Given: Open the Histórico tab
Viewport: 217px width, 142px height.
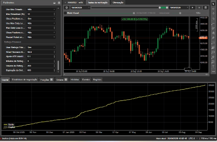Looking at the screenshot, I should [75, 79].
